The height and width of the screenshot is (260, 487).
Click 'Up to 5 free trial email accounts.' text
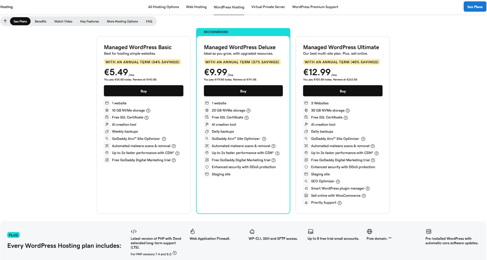pos(333,239)
